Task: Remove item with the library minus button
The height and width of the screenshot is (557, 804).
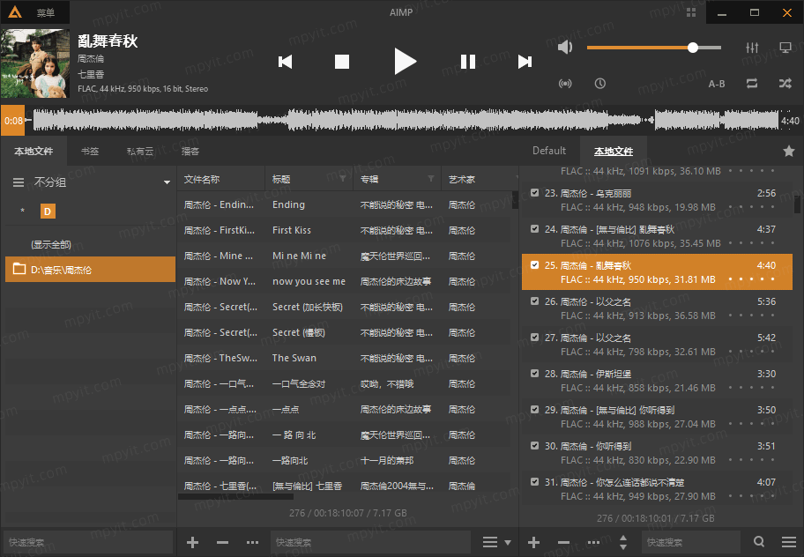Action: click(222, 542)
